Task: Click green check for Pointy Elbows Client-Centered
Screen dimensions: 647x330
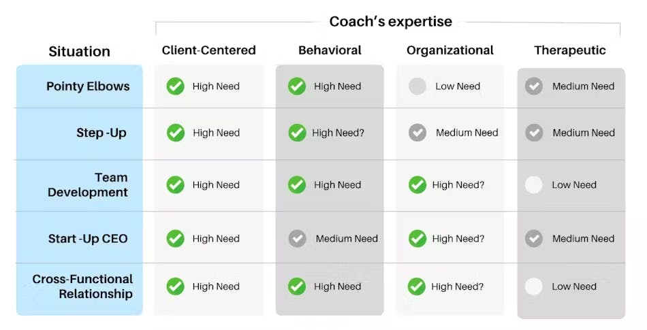Action: click(176, 86)
